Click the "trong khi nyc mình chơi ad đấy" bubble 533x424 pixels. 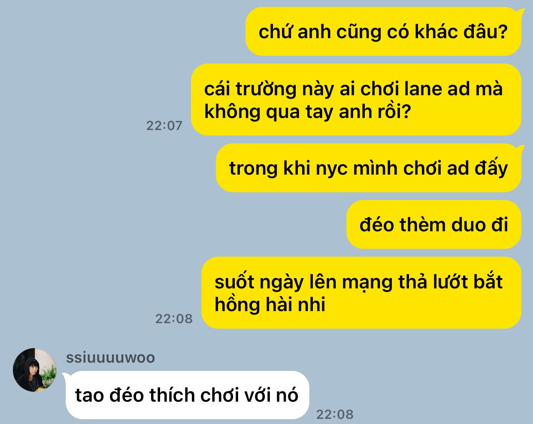click(x=368, y=168)
